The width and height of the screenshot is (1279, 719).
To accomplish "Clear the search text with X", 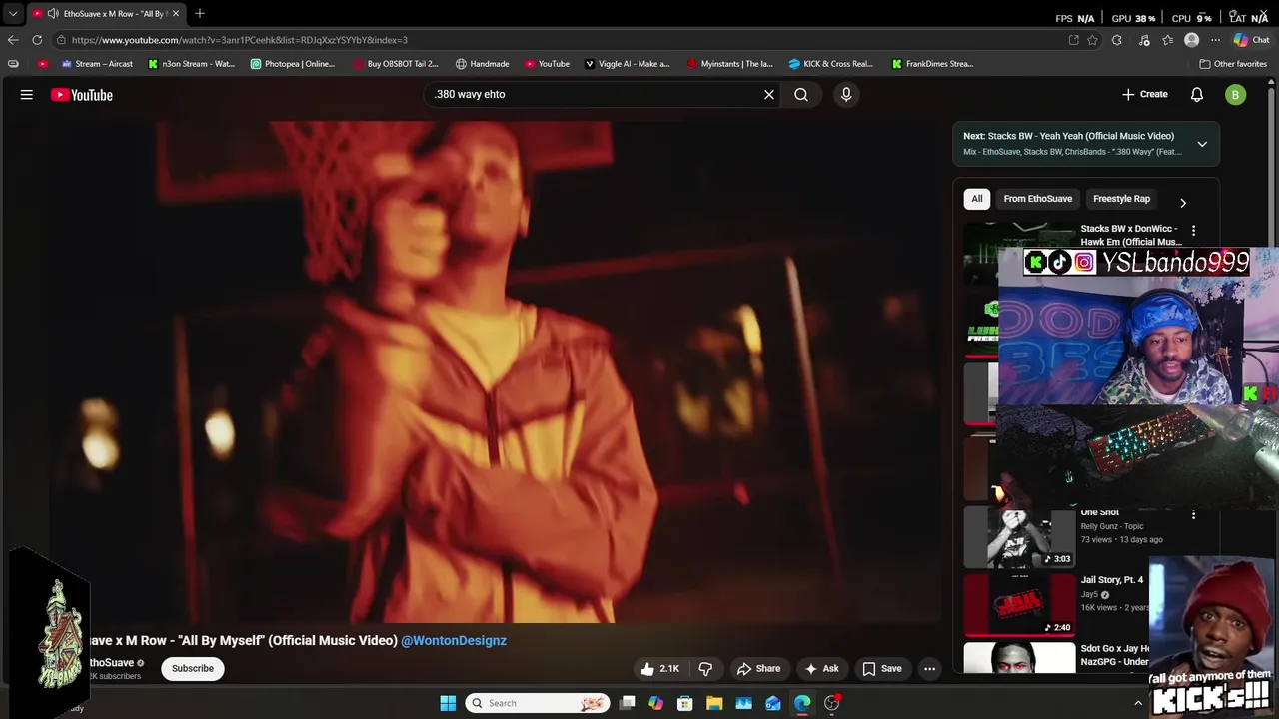I will pos(769,94).
